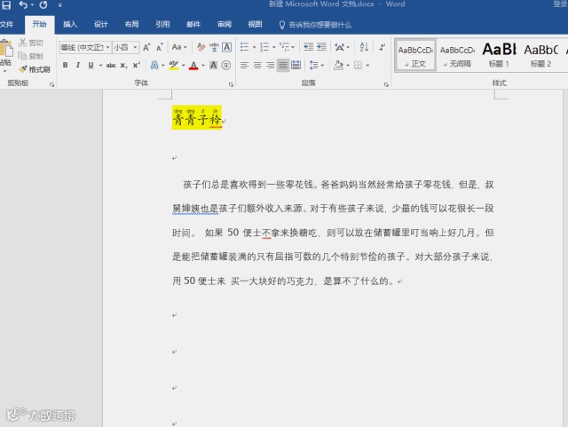Decrease font size with the shrink icon
The image size is (568, 427).
(x=160, y=47)
